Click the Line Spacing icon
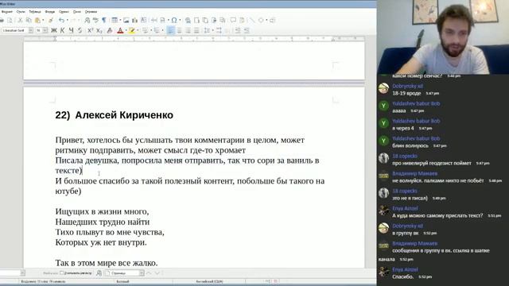 click(206, 30)
